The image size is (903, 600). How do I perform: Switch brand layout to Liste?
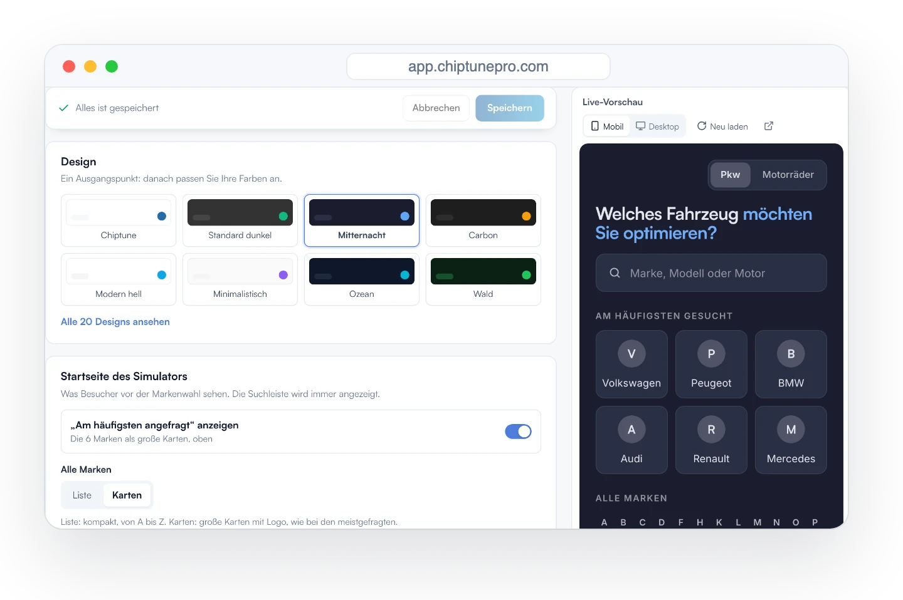(82, 495)
